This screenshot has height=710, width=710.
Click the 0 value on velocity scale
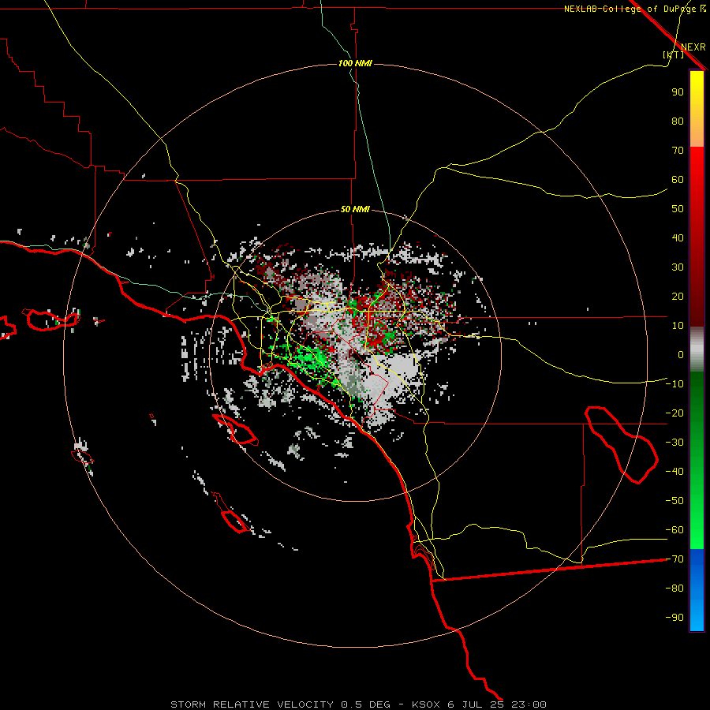[681, 355]
